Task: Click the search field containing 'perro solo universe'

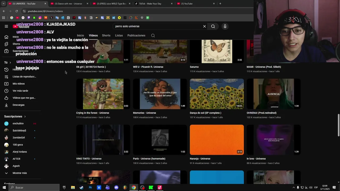Action: [158, 26]
